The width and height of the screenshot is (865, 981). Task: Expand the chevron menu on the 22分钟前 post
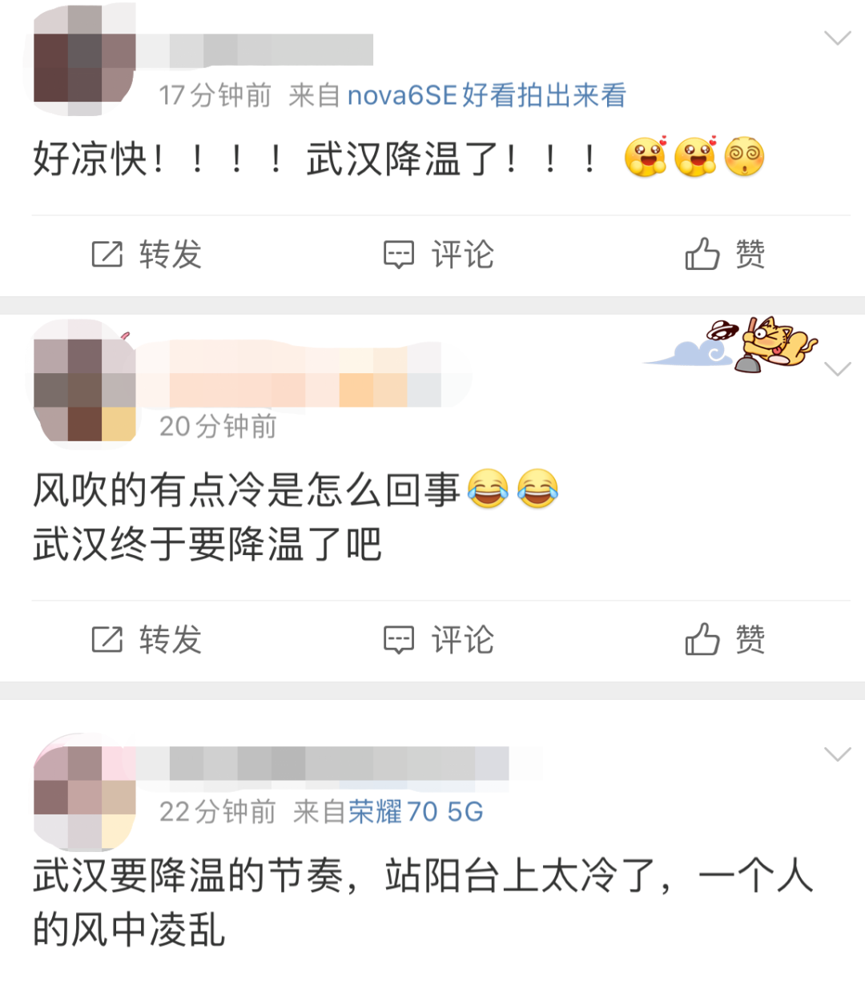pos(837,754)
